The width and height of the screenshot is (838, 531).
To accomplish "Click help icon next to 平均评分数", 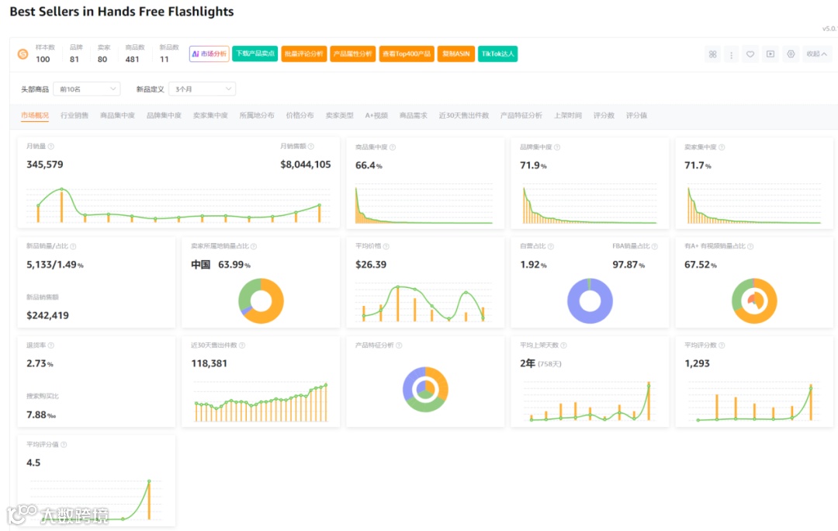I will point(722,345).
